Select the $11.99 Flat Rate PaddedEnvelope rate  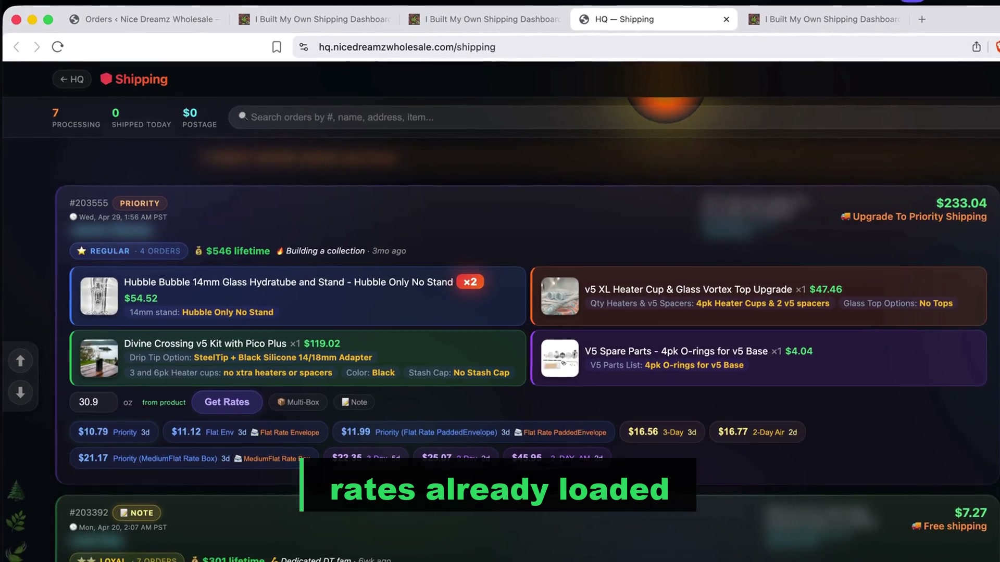[473, 432]
